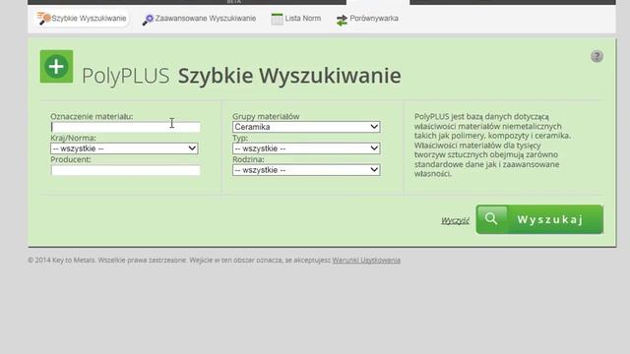Expand the Kraj/Norma dropdown
Viewport: 630px width, 354px height.
tap(124, 148)
